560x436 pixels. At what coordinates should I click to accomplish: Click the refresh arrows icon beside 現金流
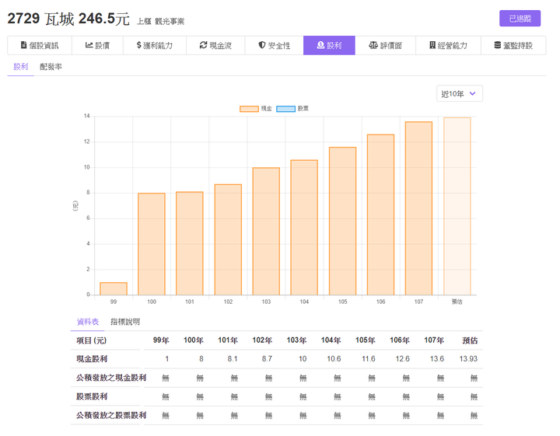click(x=203, y=45)
